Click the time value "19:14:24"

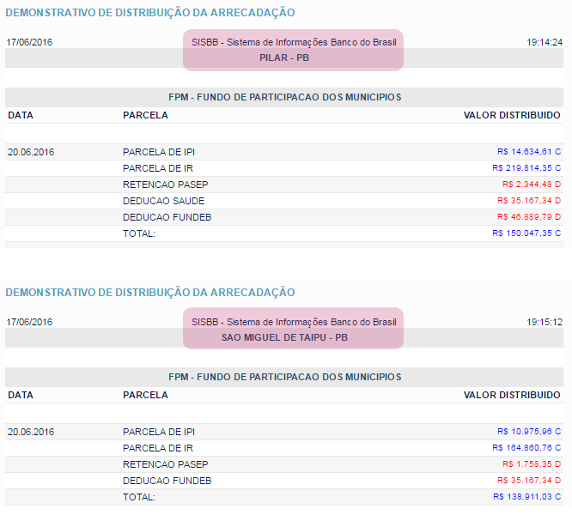click(545, 42)
